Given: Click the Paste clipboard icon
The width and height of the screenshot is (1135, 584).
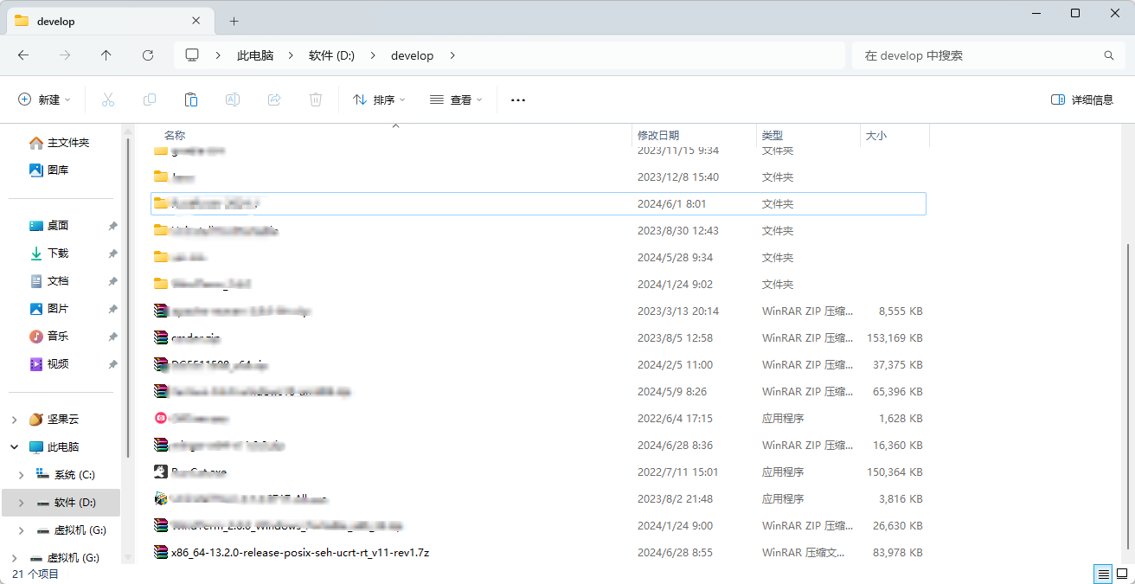Looking at the screenshot, I should (x=191, y=99).
